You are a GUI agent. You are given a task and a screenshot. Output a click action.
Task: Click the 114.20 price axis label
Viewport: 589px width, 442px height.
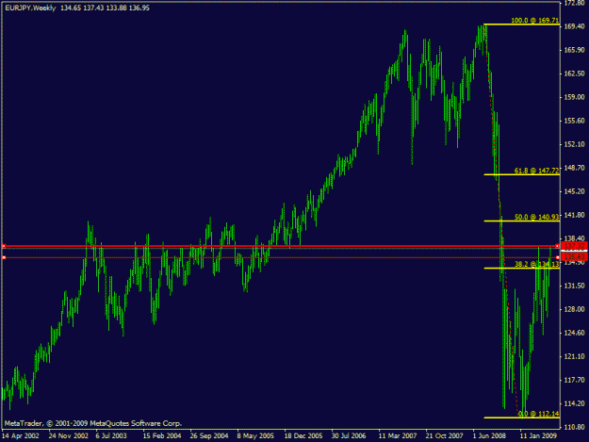574,403
